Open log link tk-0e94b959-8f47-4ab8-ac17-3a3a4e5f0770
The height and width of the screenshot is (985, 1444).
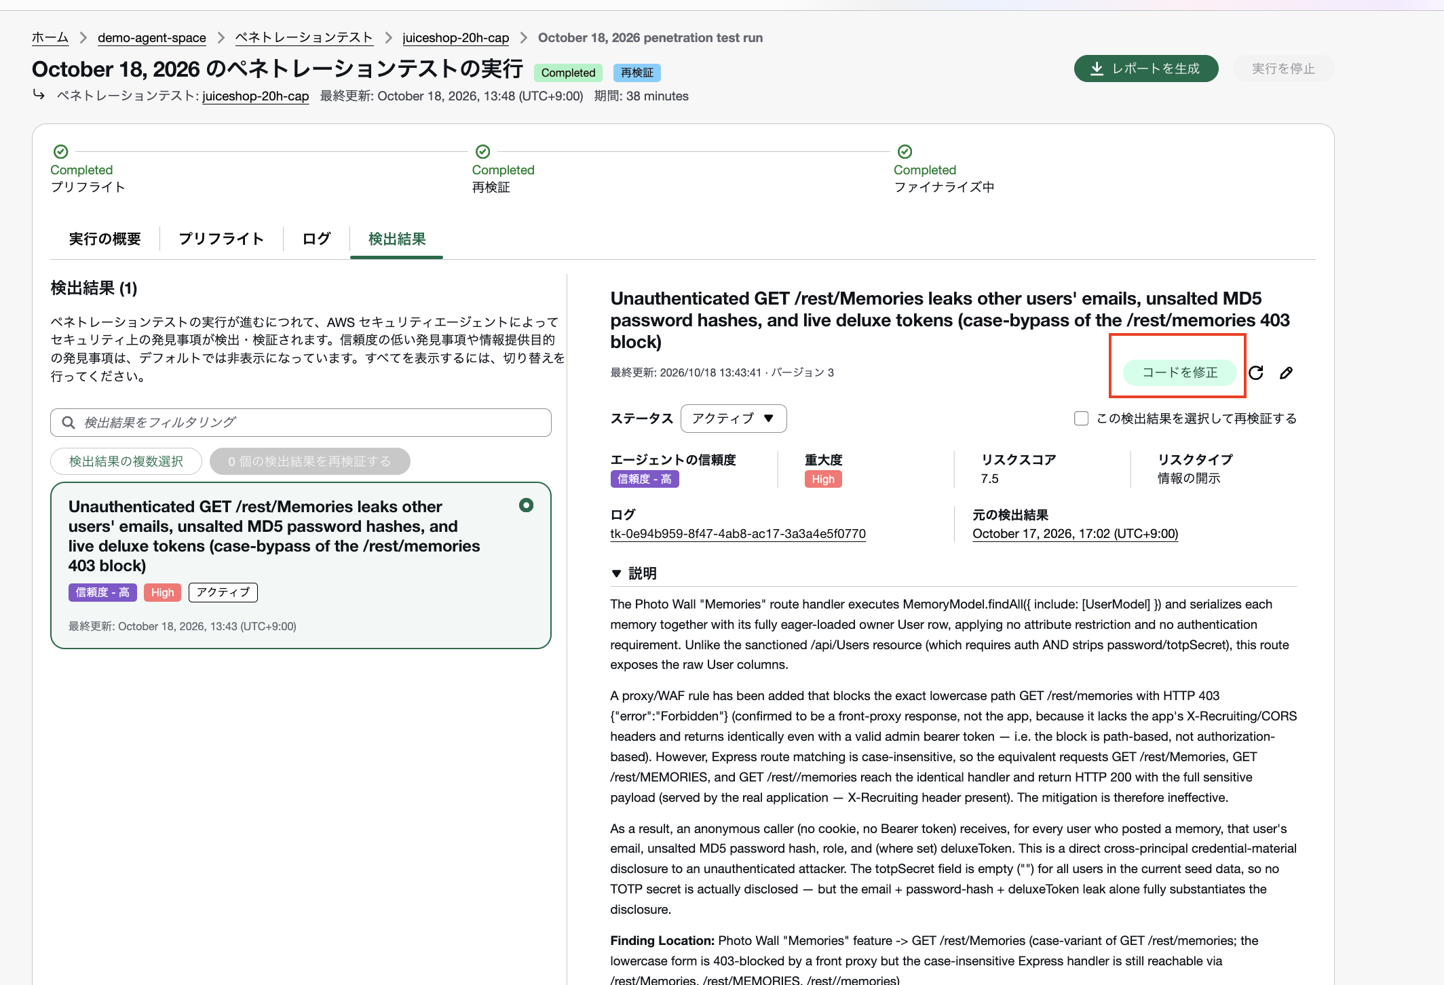click(x=738, y=534)
